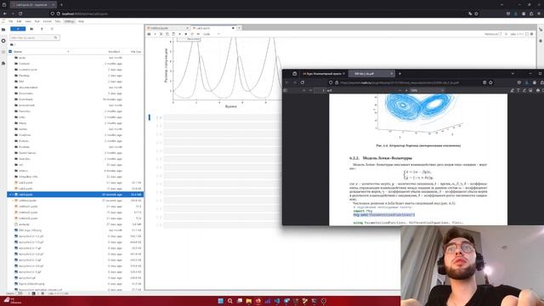544x306 pixels.
Task: Open the table of contents panel
Action: point(3,52)
